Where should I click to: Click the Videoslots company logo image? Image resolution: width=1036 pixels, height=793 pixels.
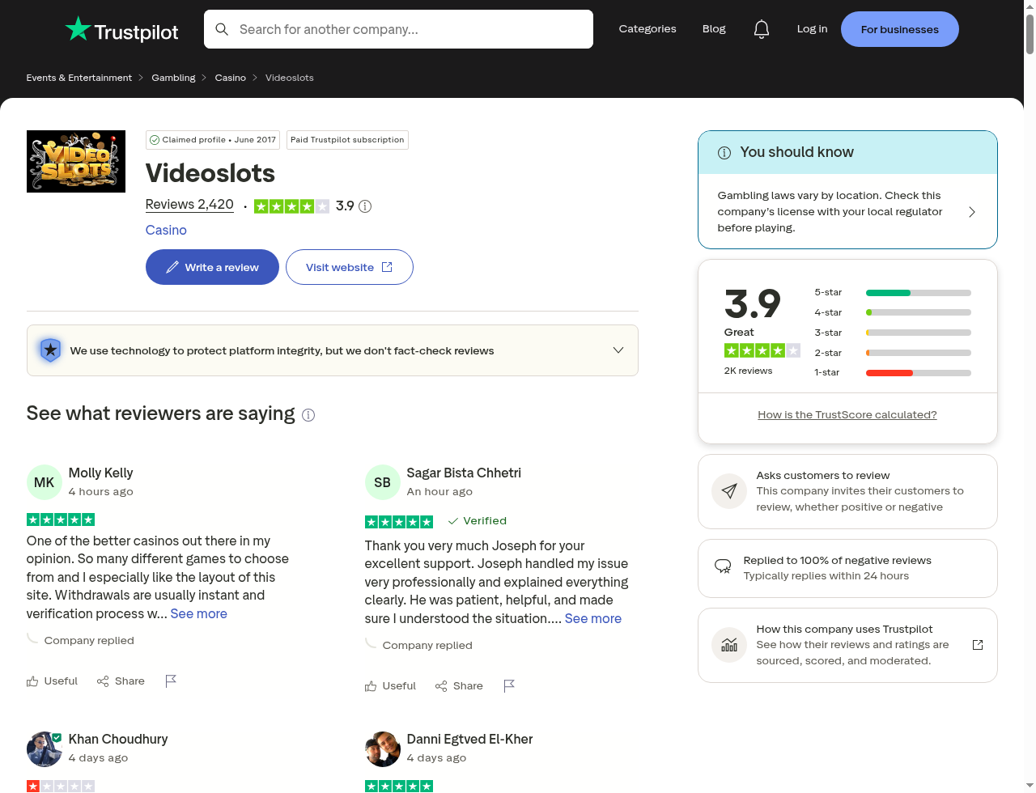76,161
